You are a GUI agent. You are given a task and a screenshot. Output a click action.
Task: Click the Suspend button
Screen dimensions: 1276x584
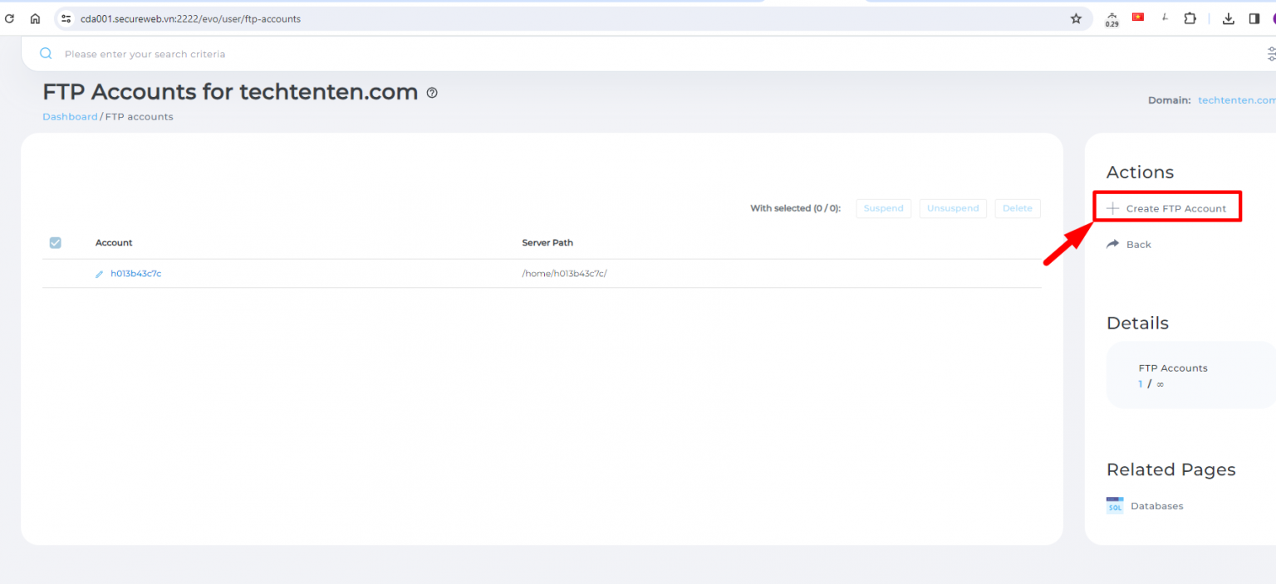pyautogui.click(x=883, y=208)
